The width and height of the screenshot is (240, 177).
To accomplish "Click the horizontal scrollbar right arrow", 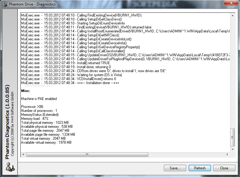I will pos(227,154).
